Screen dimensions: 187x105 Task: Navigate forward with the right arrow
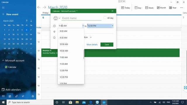(44, 7)
